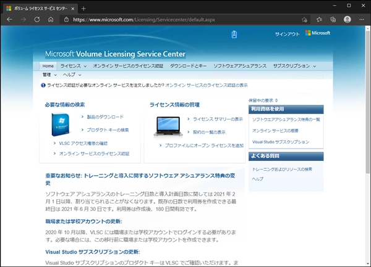The height and width of the screenshot is (267, 371).
Task: Open トレーニングおよびリソースの検索 link
Action: tap(282, 169)
